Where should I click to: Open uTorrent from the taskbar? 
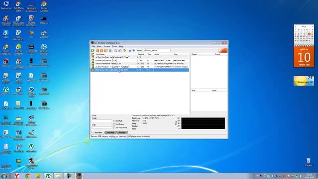click(x=48, y=176)
